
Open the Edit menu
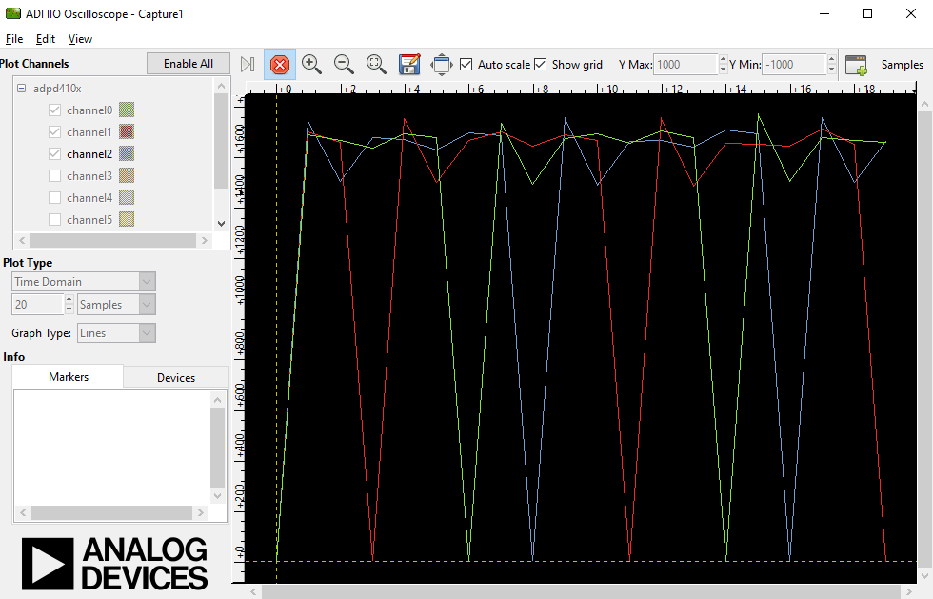tap(46, 39)
